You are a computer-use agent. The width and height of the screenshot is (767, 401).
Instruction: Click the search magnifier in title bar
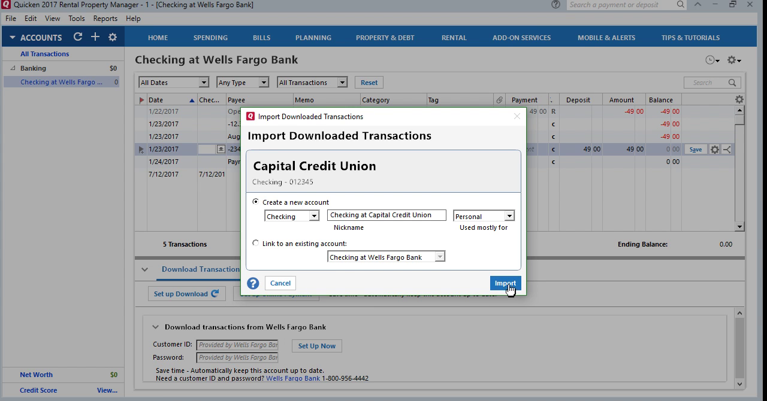[681, 4]
